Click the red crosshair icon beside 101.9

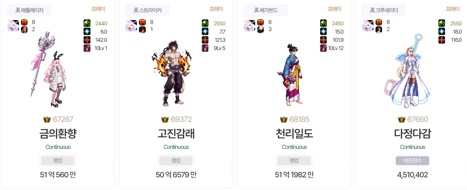324,40
